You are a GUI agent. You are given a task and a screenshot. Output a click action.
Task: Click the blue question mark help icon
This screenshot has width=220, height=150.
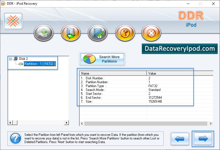click(x=16, y=139)
